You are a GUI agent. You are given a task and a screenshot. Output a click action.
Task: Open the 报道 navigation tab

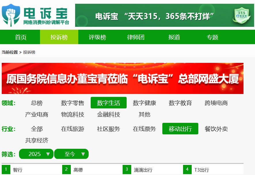click(174, 37)
